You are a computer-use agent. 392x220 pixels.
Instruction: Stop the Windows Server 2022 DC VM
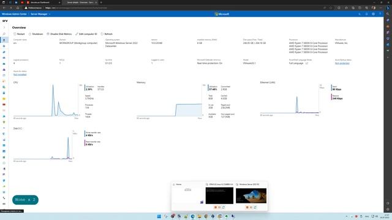point(247,207)
